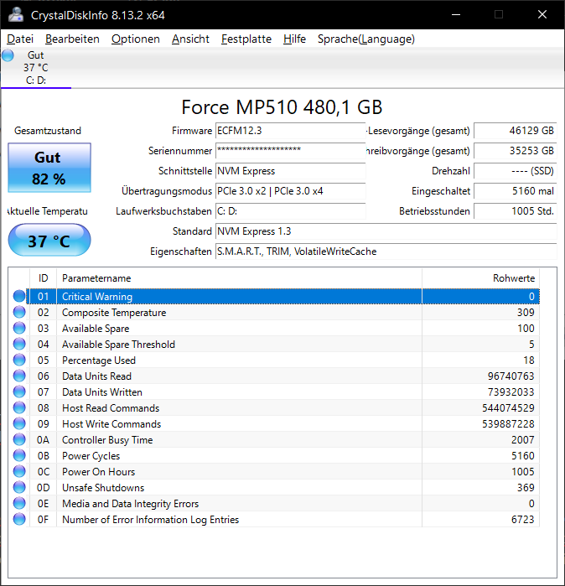This screenshot has height=586, width=565.
Task: Click status orb of Available Spare row
Action: click(x=19, y=328)
